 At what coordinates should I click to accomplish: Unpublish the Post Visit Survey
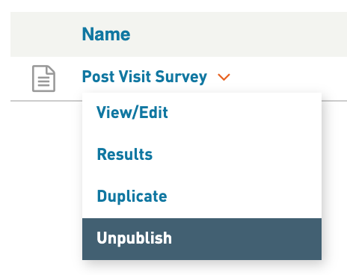(x=202, y=239)
